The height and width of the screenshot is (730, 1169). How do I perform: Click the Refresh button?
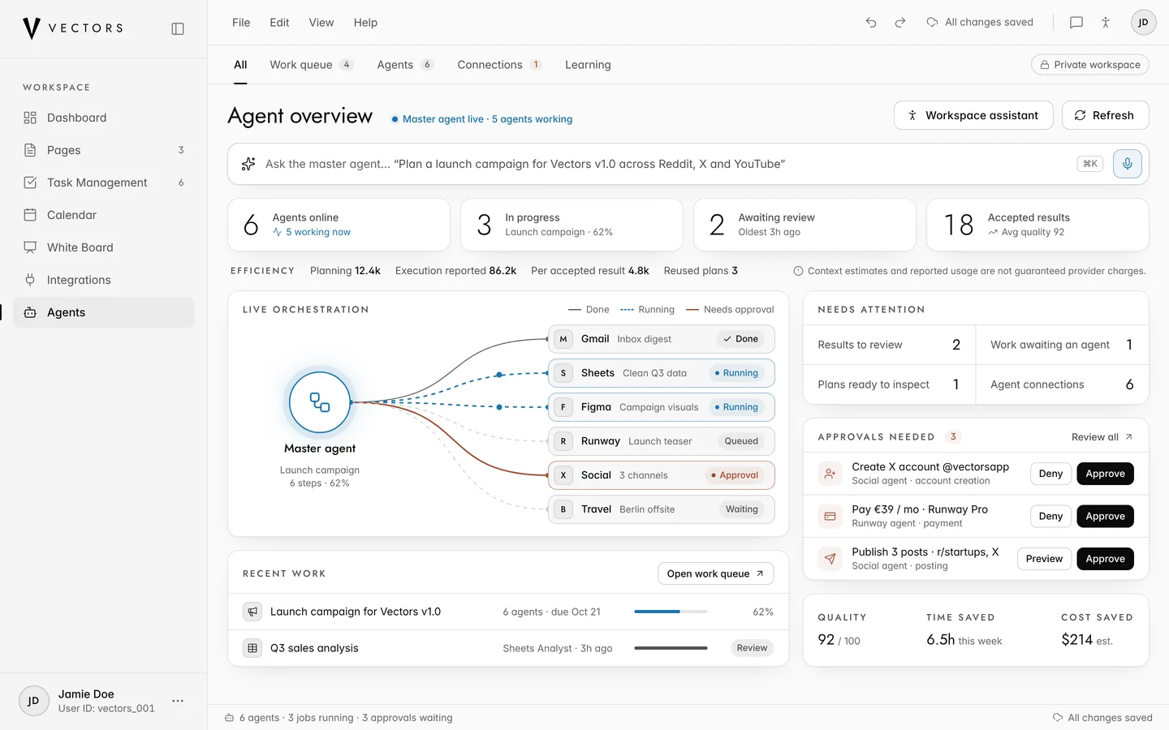[1105, 115]
